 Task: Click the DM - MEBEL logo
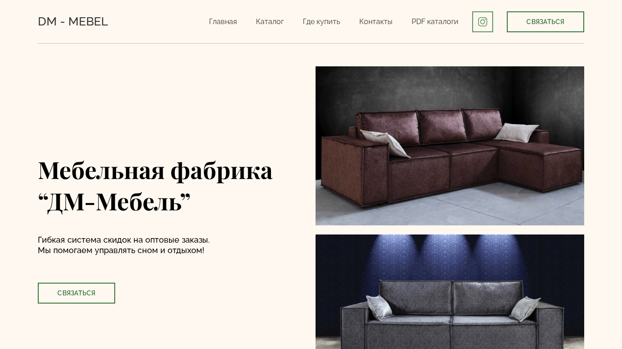point(73,21)
